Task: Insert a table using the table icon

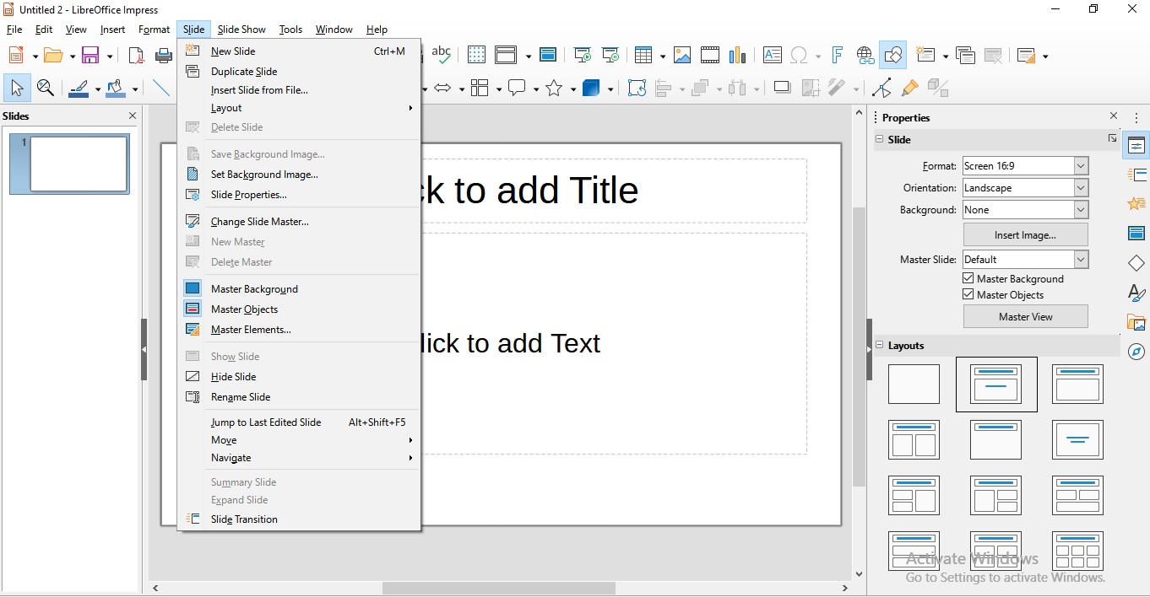Action: click(643, 55)
